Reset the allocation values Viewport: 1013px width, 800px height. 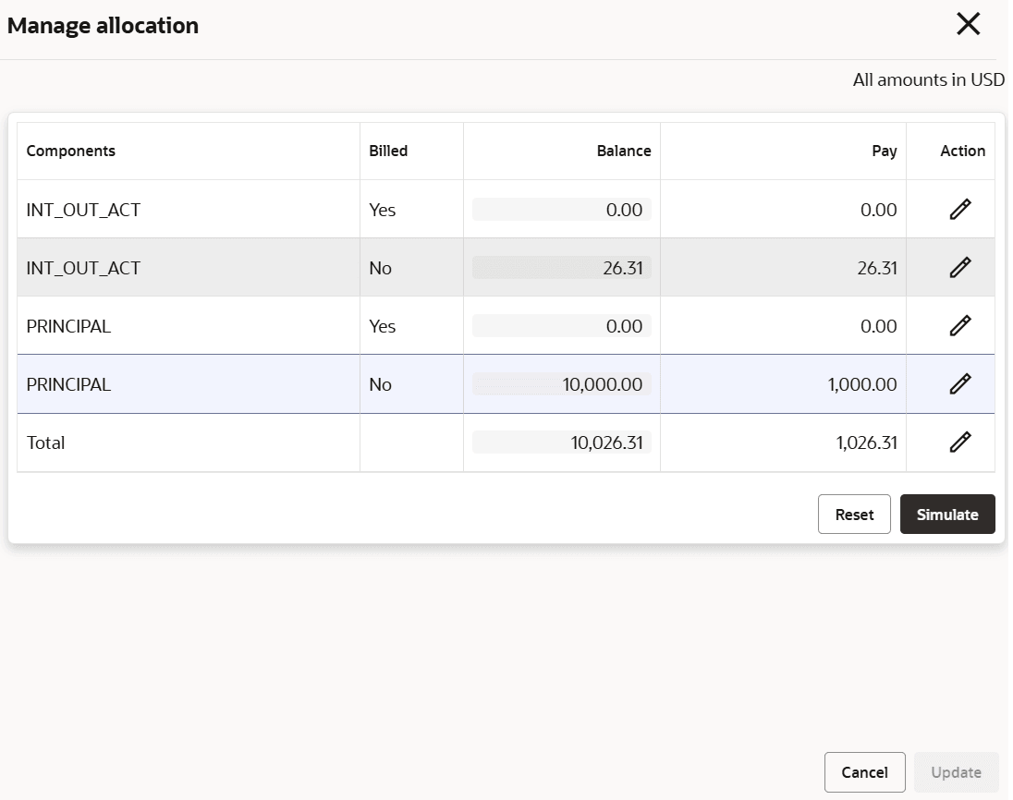854,515
